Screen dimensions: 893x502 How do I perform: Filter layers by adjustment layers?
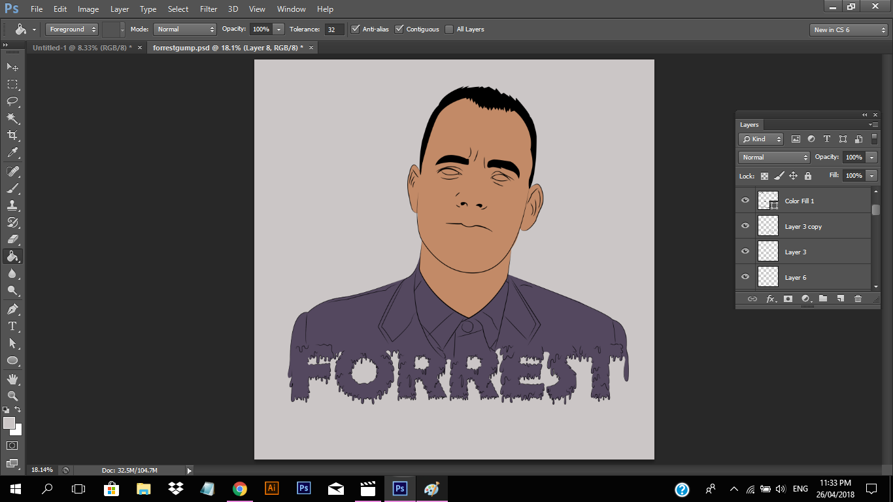click(811, 139)
